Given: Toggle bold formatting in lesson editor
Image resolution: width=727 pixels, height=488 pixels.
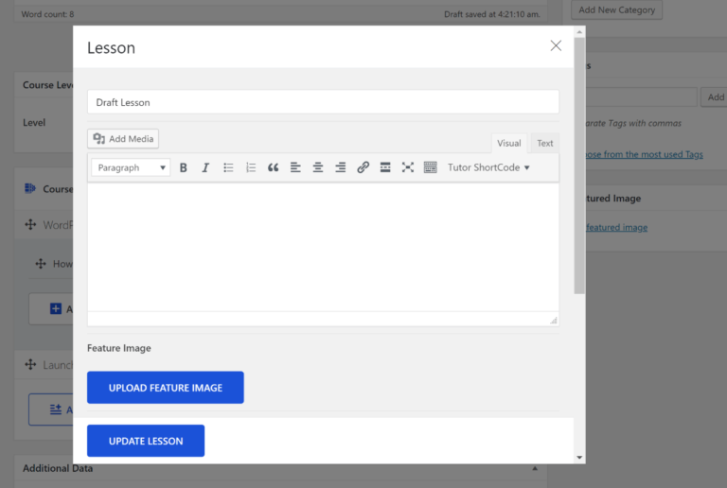Looking at the screenshot, I should 183,167.
